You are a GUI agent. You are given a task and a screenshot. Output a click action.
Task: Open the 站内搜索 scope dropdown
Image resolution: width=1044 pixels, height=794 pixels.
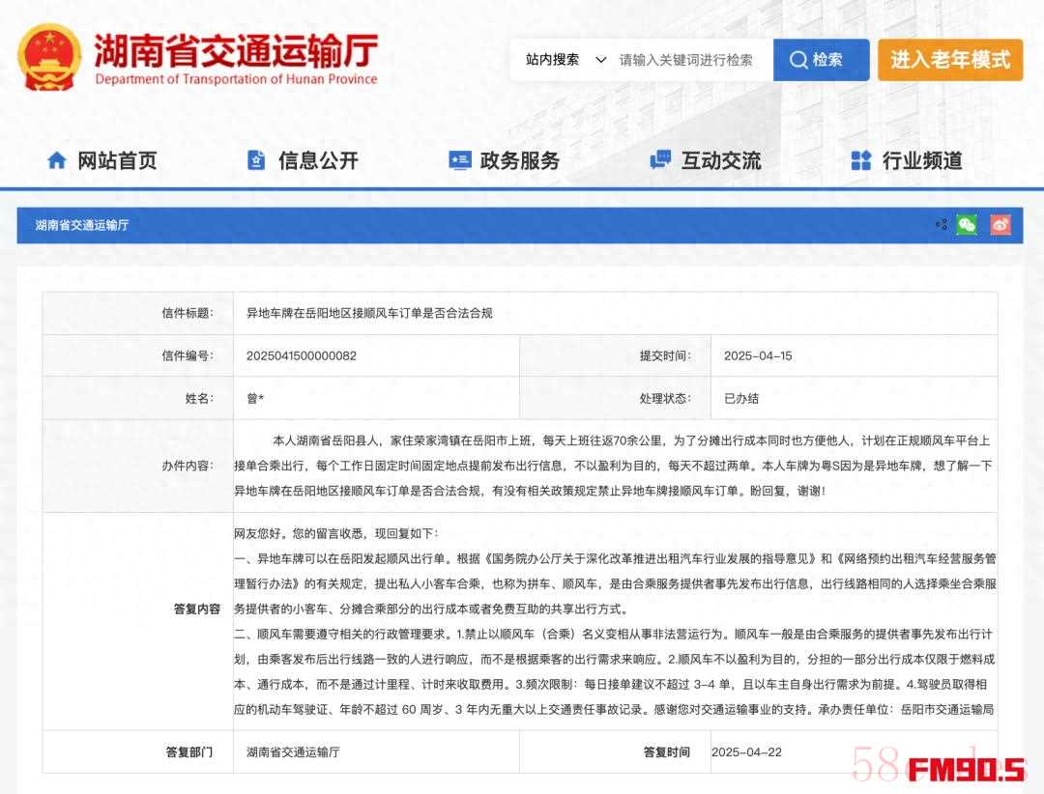point(565,60)
